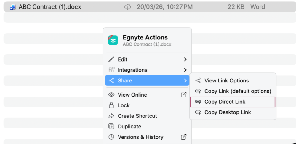Screen dimensions: 296x144
Task: Click the link icon beside Copy Link (default options)
Action: coord(198,91)
